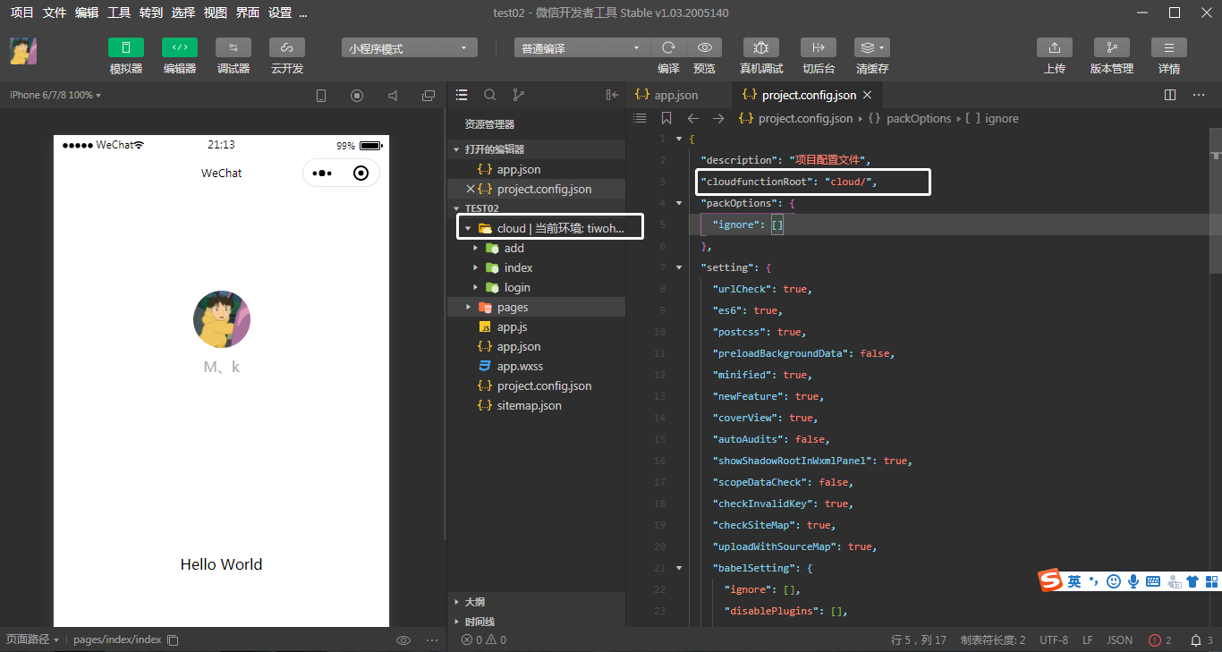The image size is (1222, 652).
Task: Open the clear cache dropdown
Action: click(x=872, y=47)
